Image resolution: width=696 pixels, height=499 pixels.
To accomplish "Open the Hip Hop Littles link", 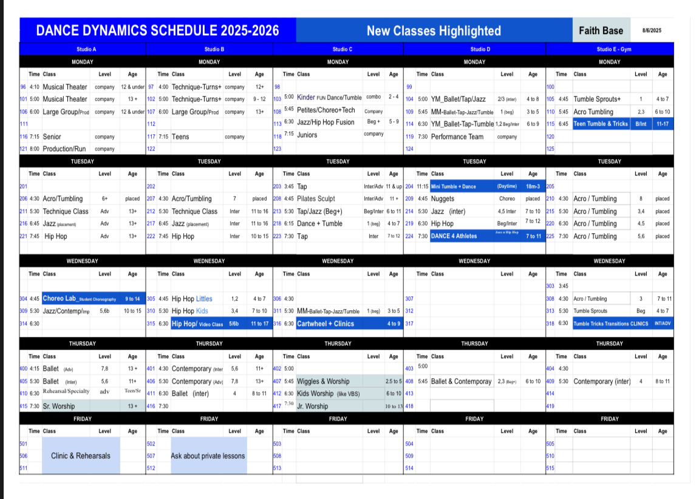I will [192, 299].
